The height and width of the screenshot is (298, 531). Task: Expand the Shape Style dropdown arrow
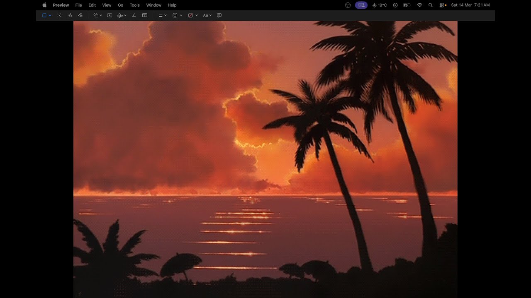coord(166,15)
